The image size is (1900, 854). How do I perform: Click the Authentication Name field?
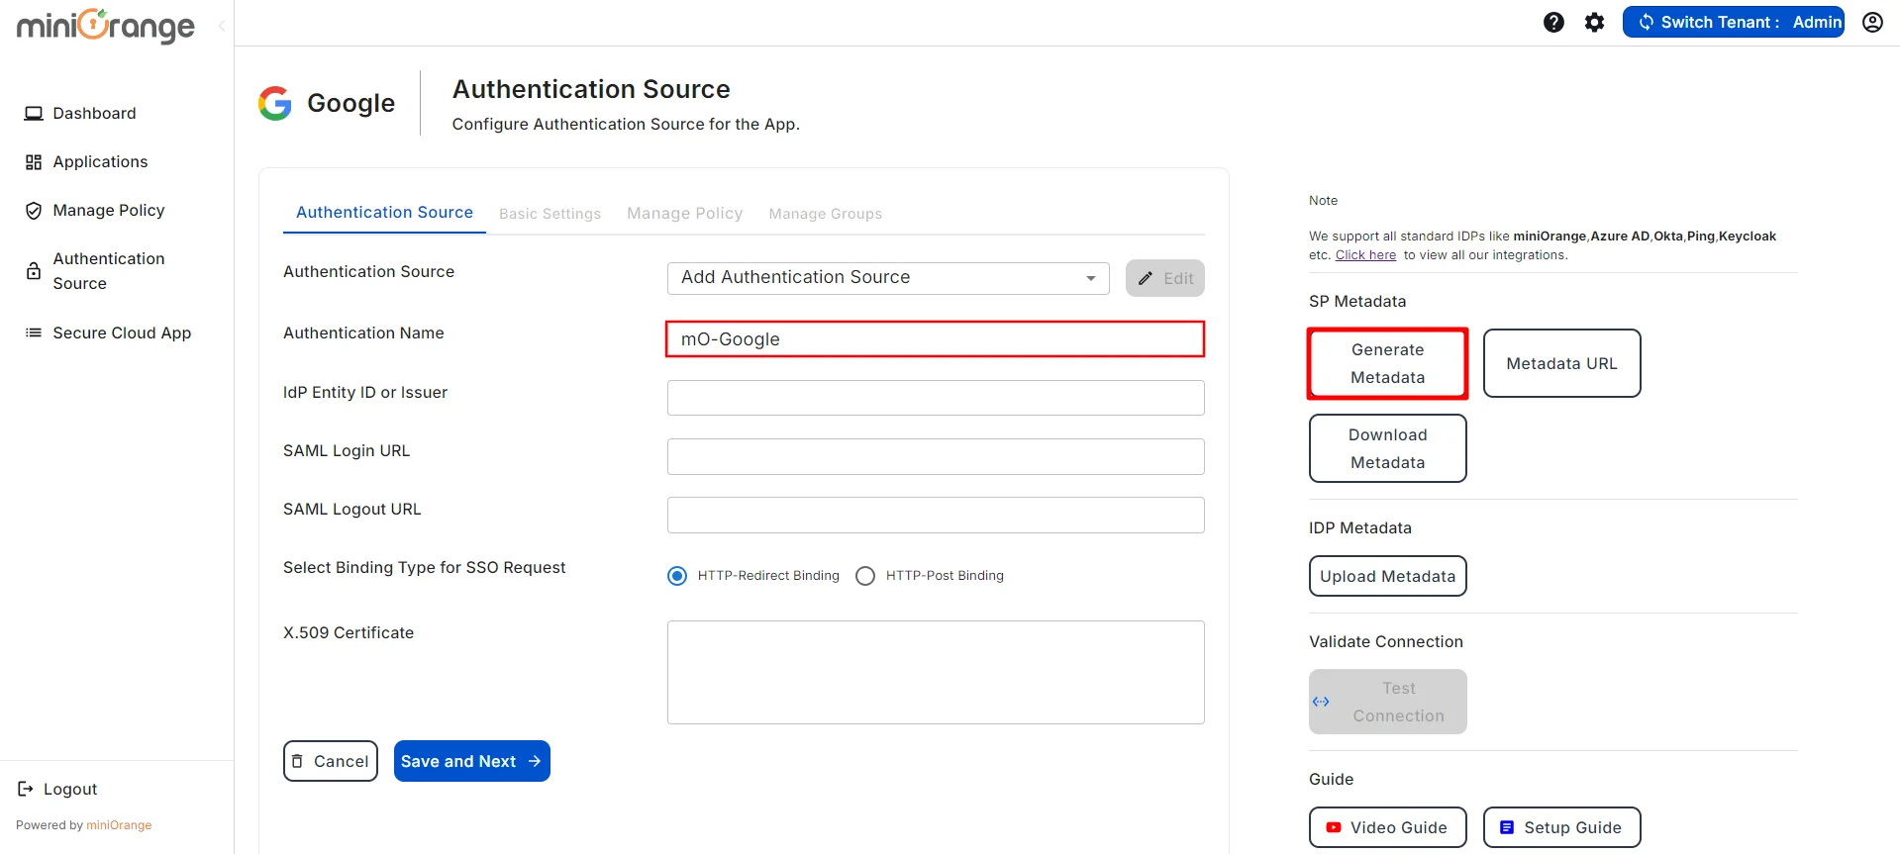click(935, 338)
